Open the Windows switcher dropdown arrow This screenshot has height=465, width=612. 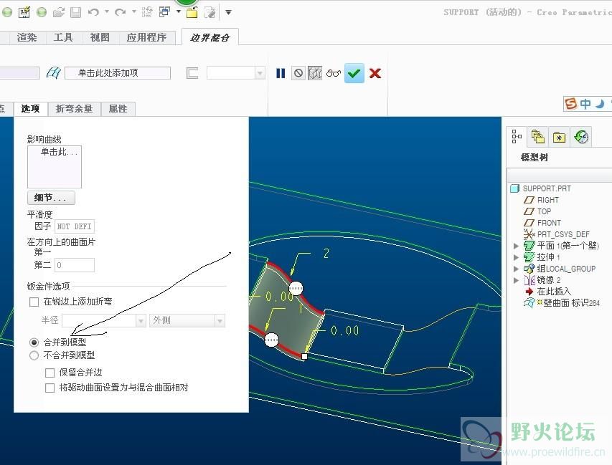pyautogui.click(x=179, y=12)
